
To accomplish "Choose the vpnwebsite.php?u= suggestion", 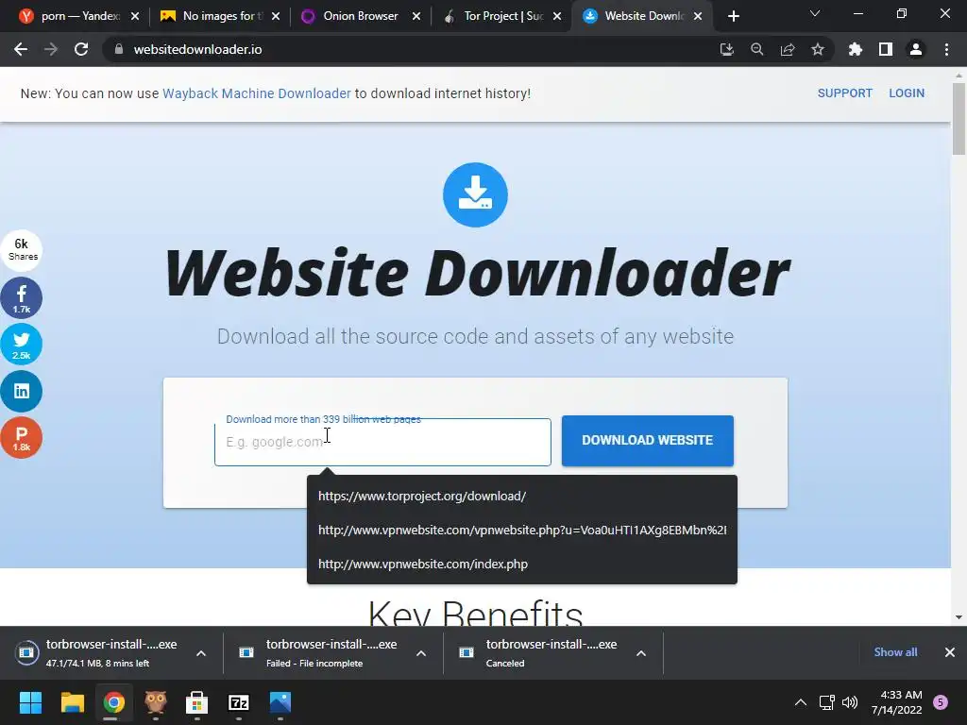I will click(521, 531).
